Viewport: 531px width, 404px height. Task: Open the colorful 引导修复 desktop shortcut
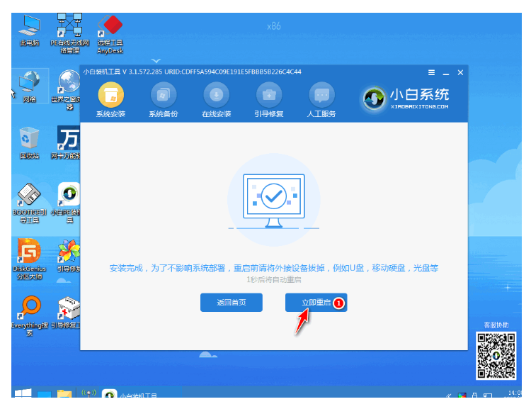pyautogui.click(x=69, y=255)
